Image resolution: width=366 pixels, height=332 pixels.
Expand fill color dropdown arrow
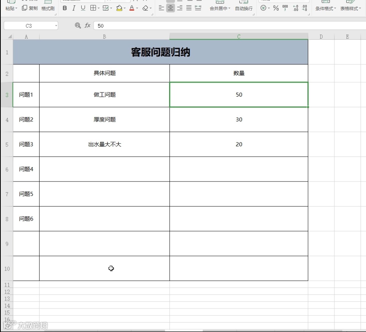pos(125,8)
